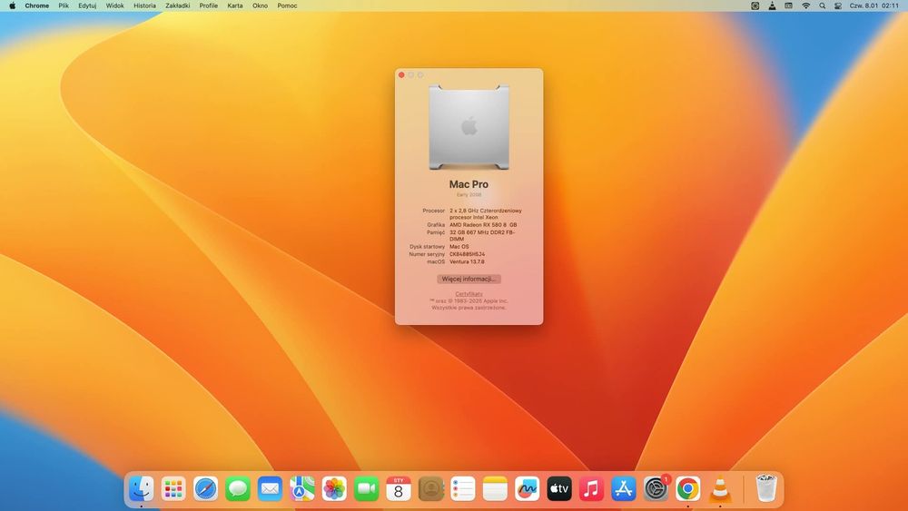
Task: Click the Mac Pro title text
Action: point(469,184)
